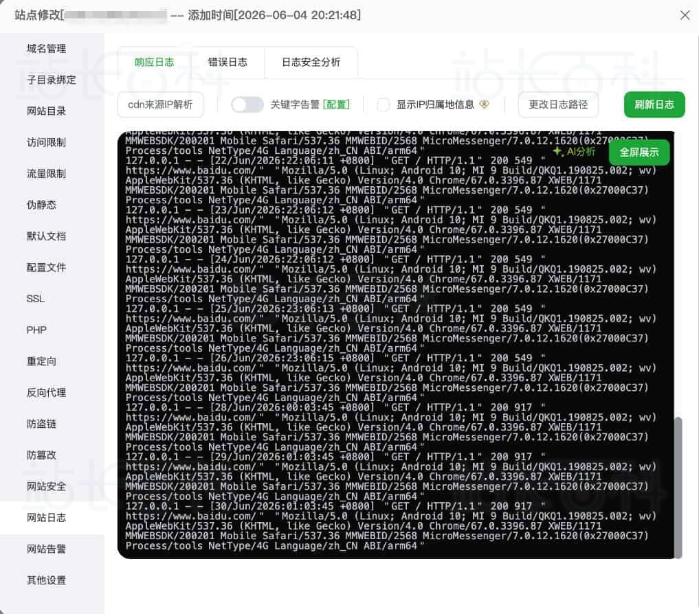
Task: Click the log line dated 30/Jun/2026:01:03:45
Action: point(335,507)
